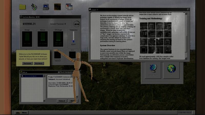Click the face samples grid image
Viewport: 205px width, 115px height.
(x=156, y=38)
